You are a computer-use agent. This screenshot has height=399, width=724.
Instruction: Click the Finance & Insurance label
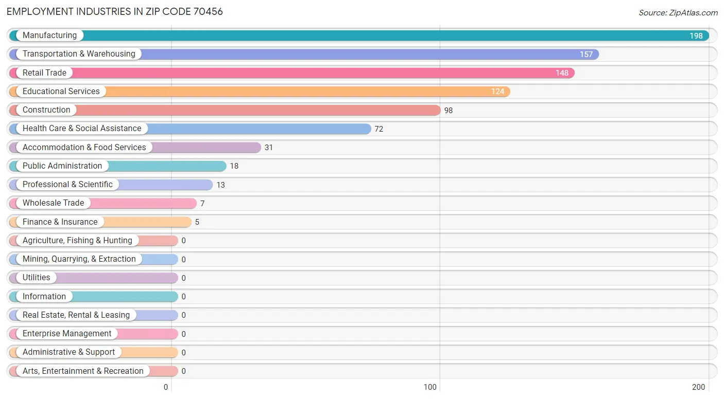[60, 222]
